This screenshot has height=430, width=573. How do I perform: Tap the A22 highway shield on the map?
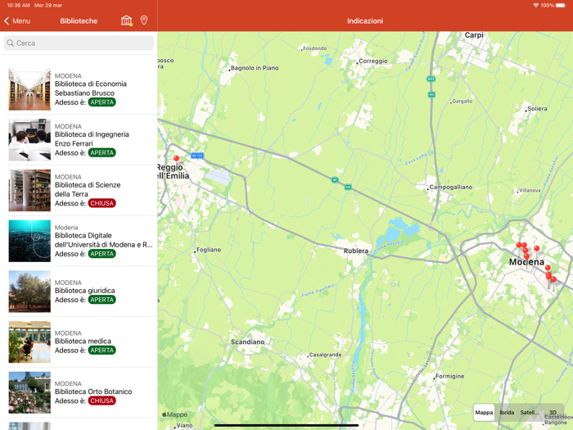point(431,79)
